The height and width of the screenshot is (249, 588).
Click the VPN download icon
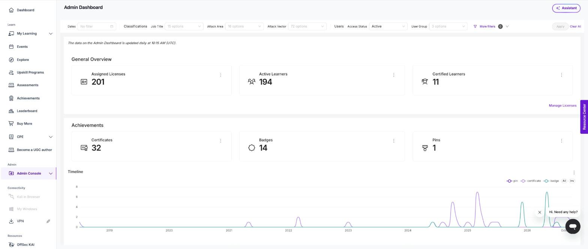11,221
